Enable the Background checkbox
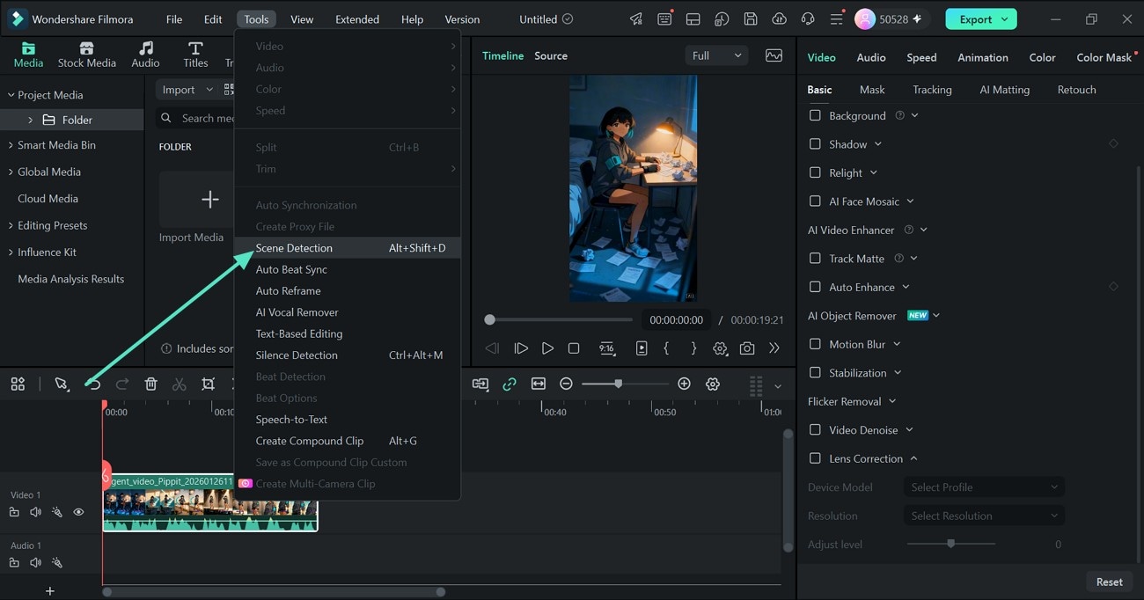Viewport: 1144px width, 600px height. 815,115
